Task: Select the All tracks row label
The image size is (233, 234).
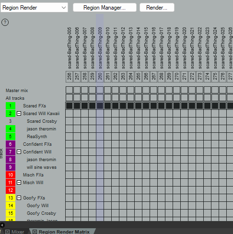Action: point(15,98)
